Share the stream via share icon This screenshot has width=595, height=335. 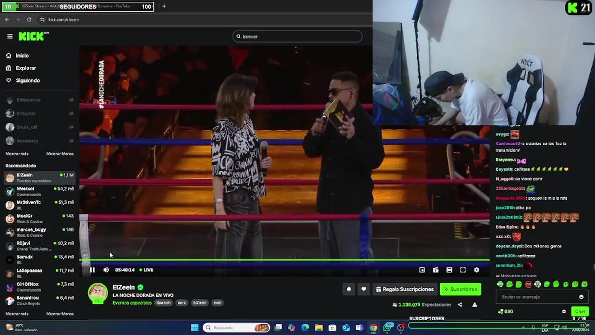click(x=460, y=305)
